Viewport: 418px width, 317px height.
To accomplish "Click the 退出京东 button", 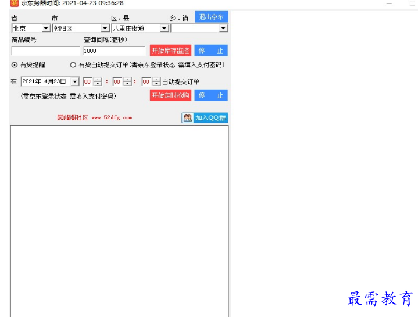I will [212, 17].
